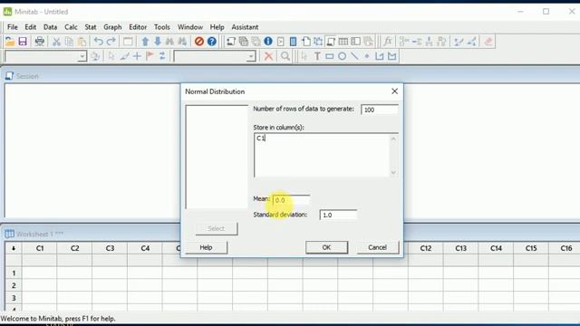Print using the printer toolbar icon

click(x=39, y=42)
